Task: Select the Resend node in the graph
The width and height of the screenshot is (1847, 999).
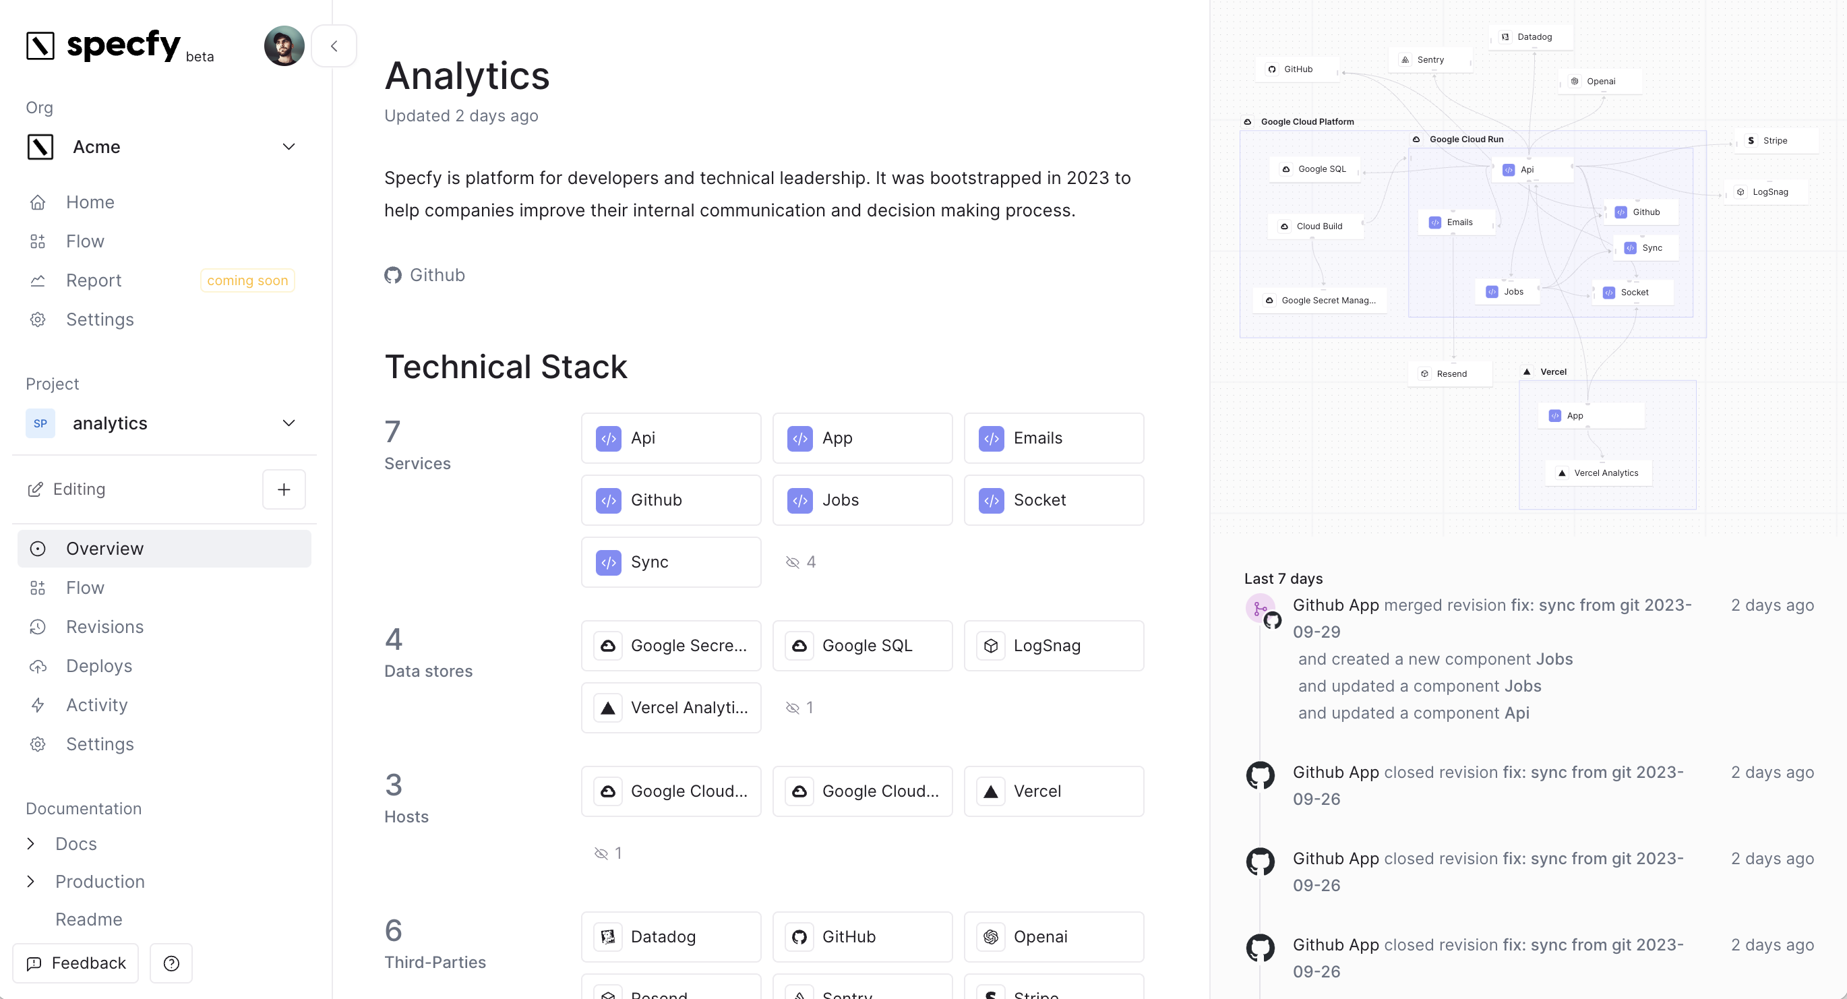Action: pyautogui.click(x=1451, y=373)
